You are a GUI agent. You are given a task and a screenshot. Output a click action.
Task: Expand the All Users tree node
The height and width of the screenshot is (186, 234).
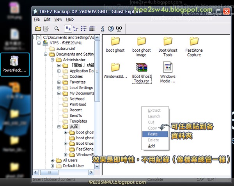52,160
